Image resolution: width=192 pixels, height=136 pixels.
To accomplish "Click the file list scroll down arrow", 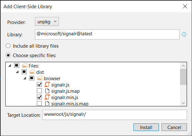I will (x=183, y=103).
